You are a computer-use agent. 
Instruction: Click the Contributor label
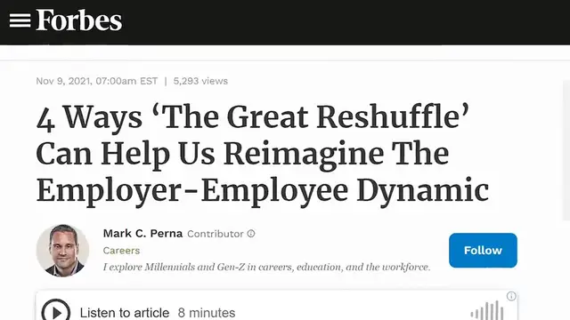[x=216, y=234]
